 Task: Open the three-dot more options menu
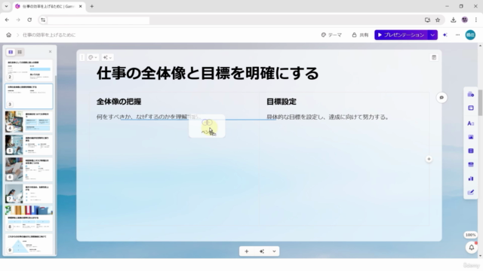point(457,35)
